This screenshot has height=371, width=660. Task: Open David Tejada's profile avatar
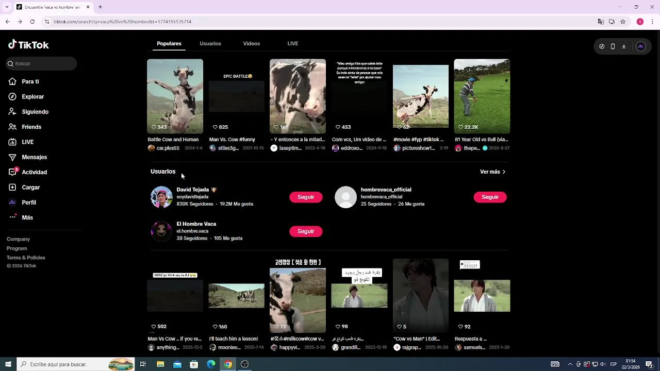tap(161, 197)
